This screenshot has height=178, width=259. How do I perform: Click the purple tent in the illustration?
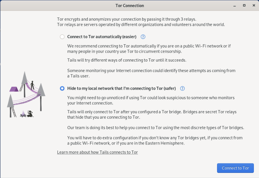pyautogui.click(x=14, y=89)
